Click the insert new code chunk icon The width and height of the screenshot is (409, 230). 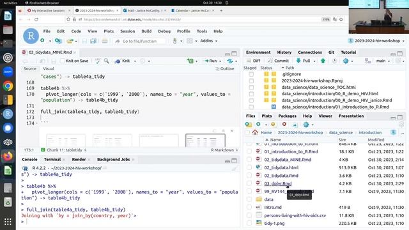[x=190, y=61]
